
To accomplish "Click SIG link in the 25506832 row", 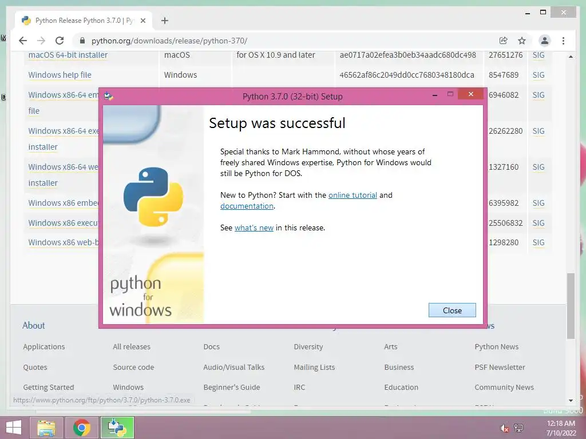I will 538,223.
